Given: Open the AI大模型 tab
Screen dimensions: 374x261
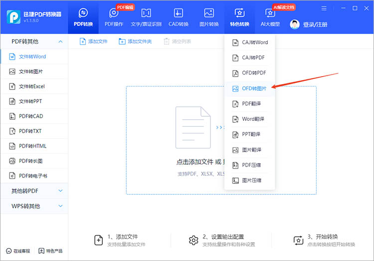Looking at the screenshot, I should (x=270, y=17).
